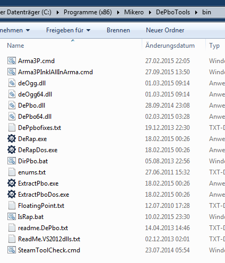Select the file name ExtractPboDos.exe
Viewport: 225px width, 263px height.
(44, 195)
